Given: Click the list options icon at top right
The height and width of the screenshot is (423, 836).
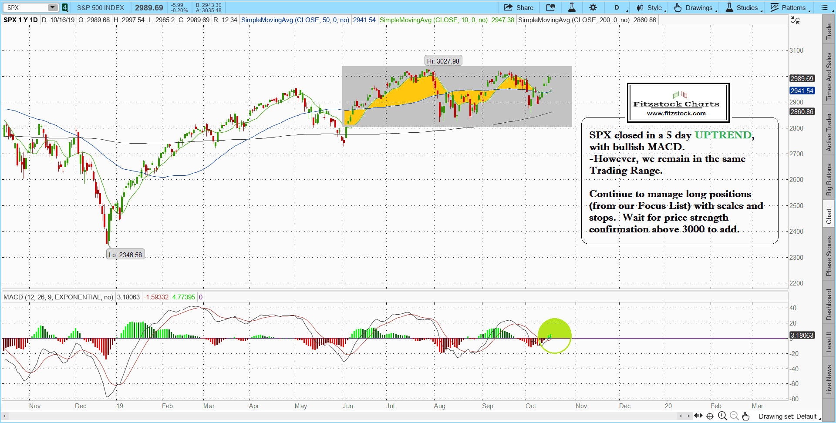Looking at the screenshot, I should (x=824, y=7).
